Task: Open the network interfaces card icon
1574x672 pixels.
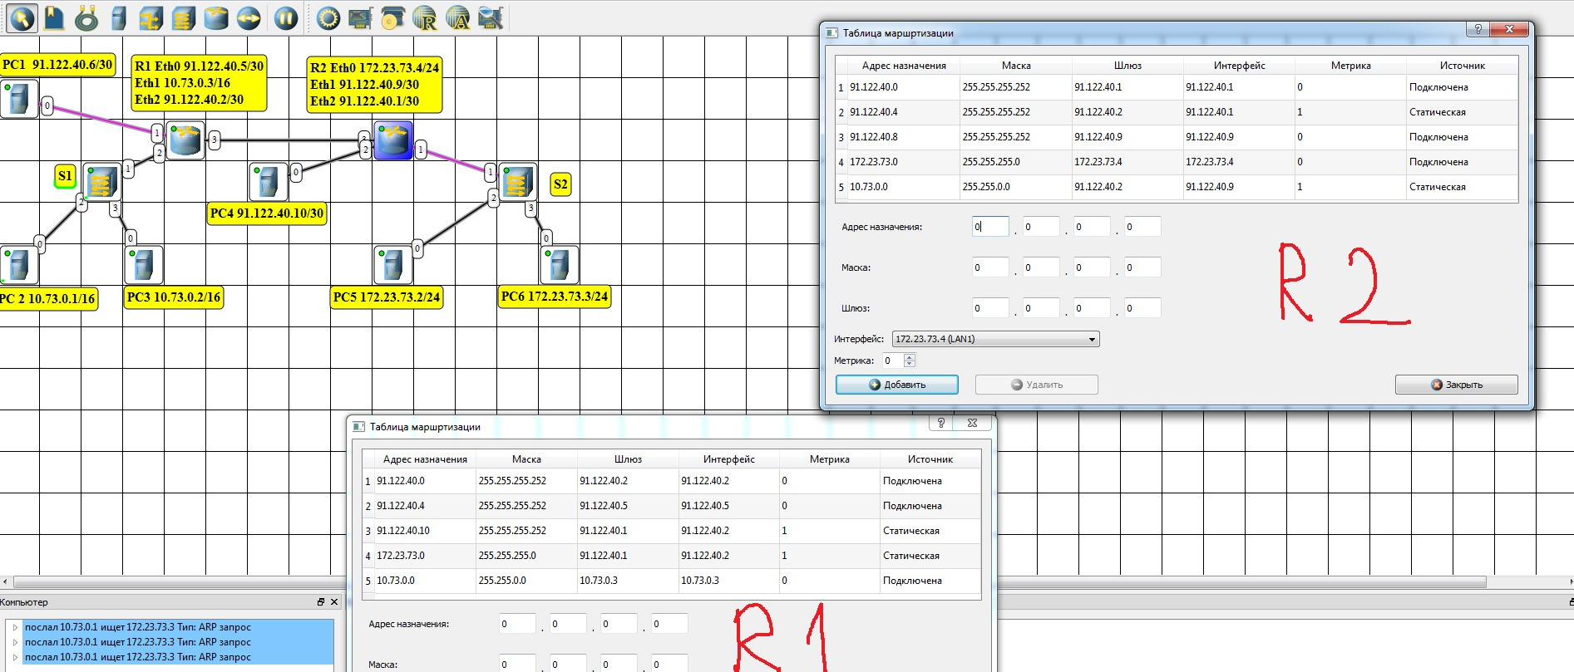Action: 360,17
